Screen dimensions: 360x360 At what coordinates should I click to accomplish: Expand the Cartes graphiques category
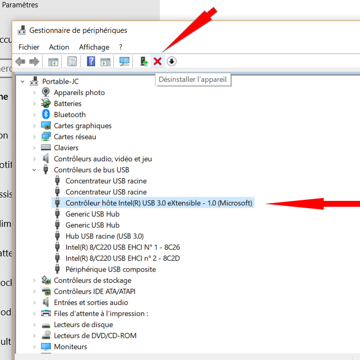34,126
